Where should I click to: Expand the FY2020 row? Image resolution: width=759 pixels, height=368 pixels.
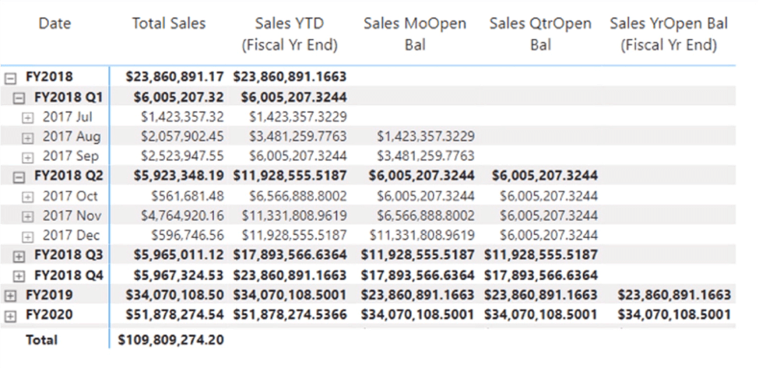[11, 315]
